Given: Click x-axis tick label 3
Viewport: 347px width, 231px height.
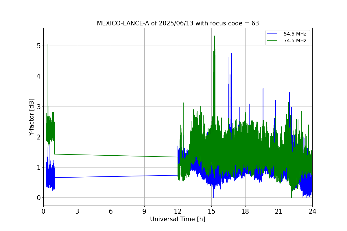Looking at the screenshot, I should (x=77, y=211).
